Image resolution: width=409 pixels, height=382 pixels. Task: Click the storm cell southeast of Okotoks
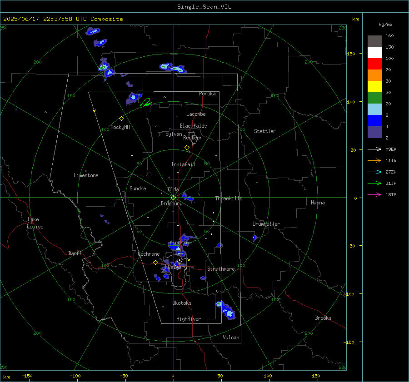click(x=226, y=310)
